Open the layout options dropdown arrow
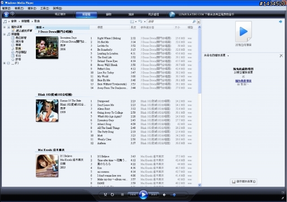Viewport: 287px width, 202px height. click(x=136, y=22)
